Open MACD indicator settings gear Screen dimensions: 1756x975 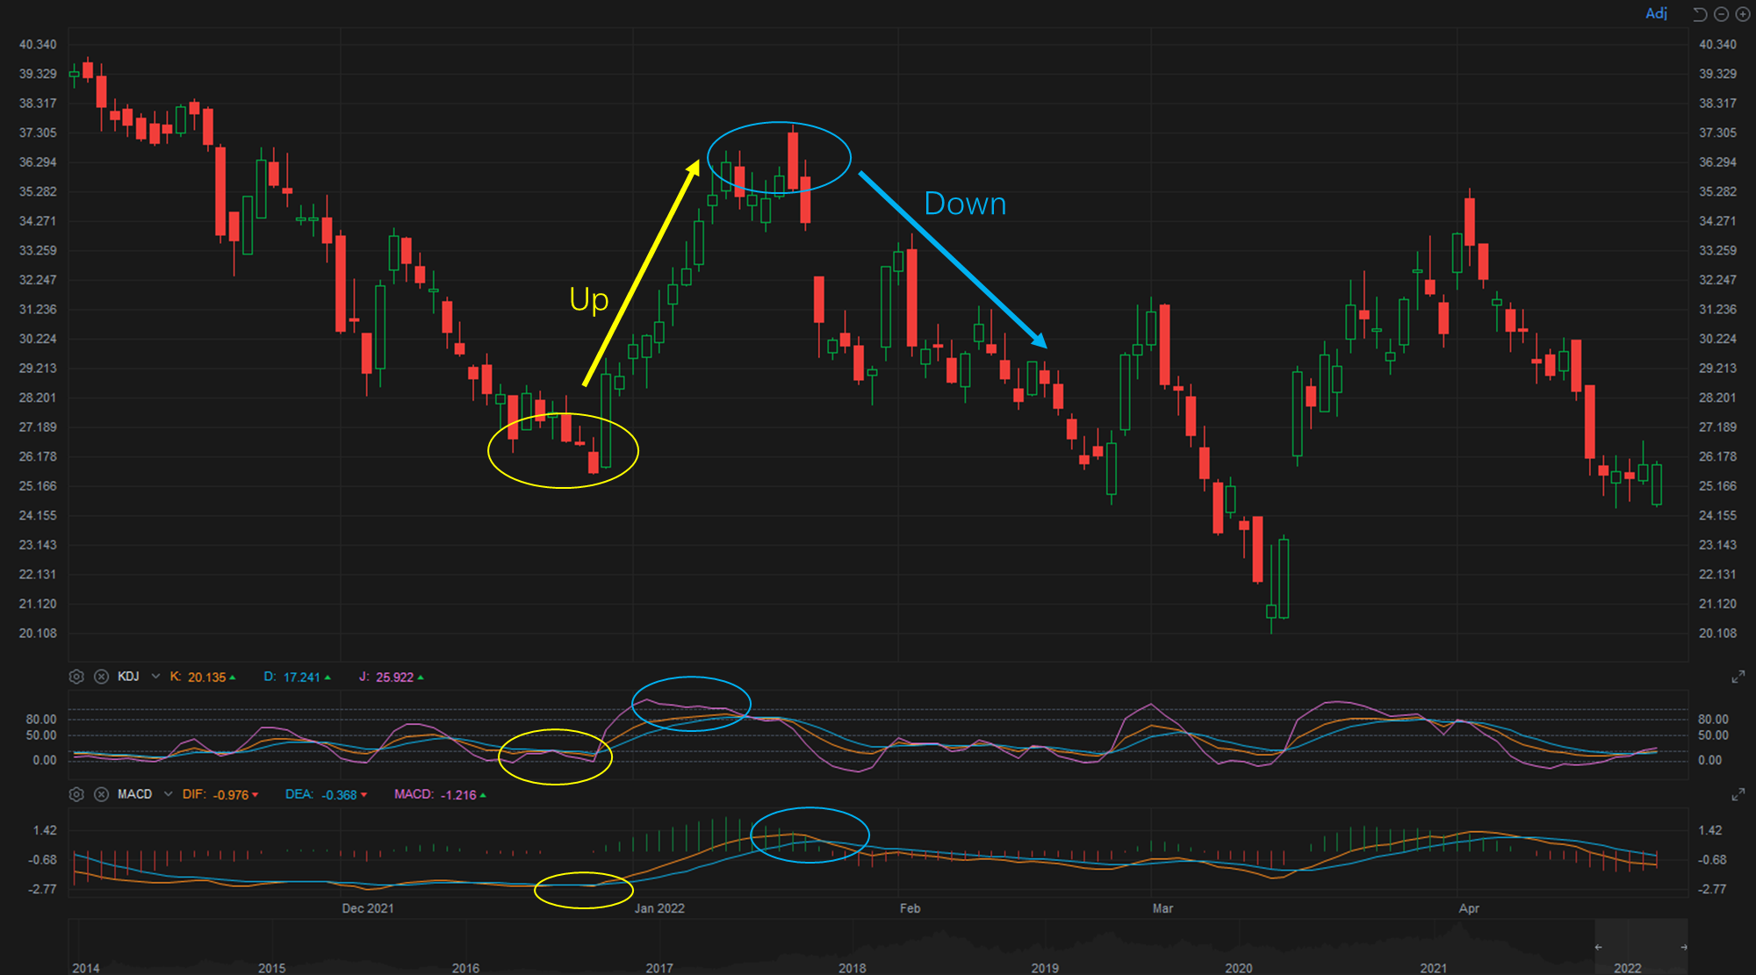point(76,794)
